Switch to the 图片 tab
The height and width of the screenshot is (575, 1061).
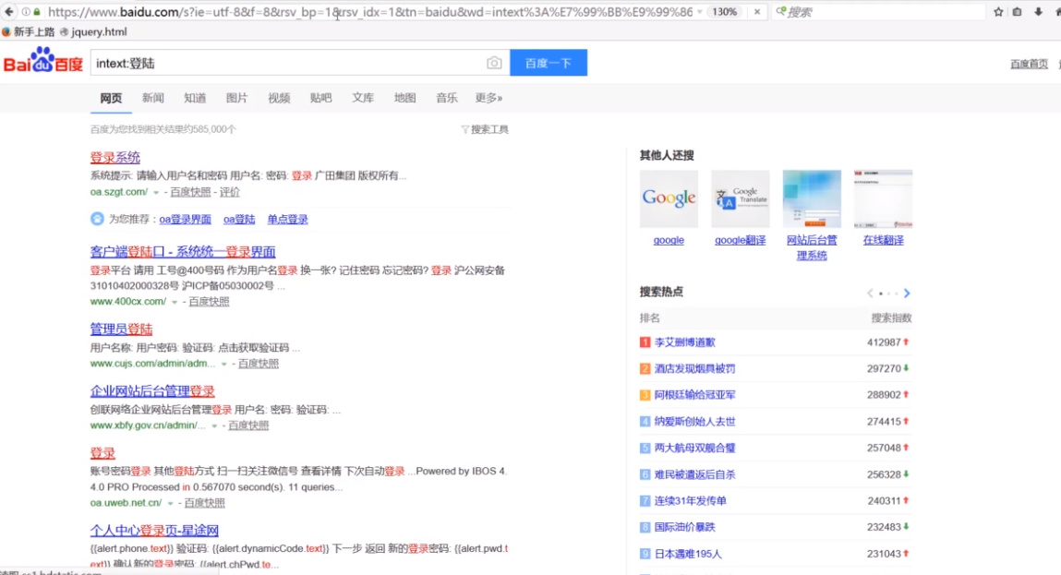(x=236, y=98)
